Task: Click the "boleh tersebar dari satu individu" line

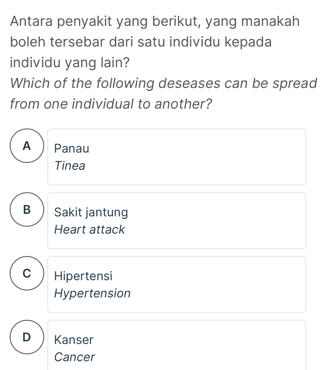Action: [141, 42]
